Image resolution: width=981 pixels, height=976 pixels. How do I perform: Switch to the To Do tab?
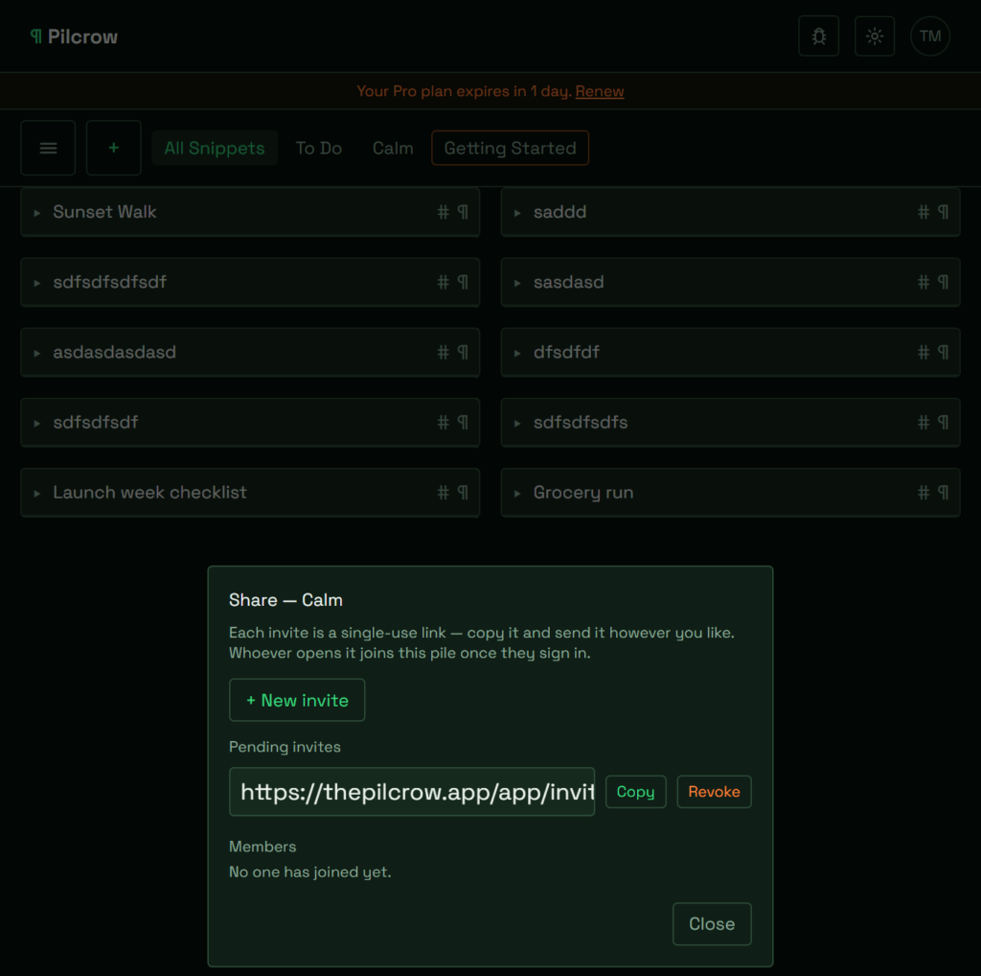click(318, 148)
